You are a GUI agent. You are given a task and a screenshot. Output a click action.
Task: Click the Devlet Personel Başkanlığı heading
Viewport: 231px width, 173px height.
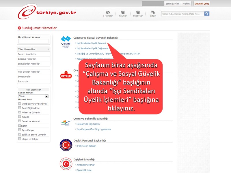(x=90, y=140)
